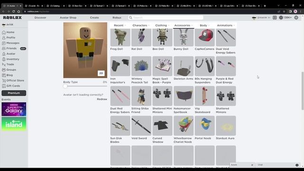Open the Avatar sidebar icon
Viewport: 304px width, 171px height.
pyautogui.click(x=4, y=54)
